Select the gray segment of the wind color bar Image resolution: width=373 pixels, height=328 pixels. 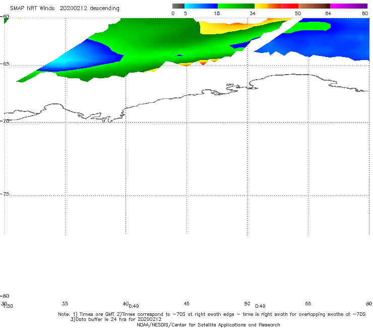(x=178, y=6)
